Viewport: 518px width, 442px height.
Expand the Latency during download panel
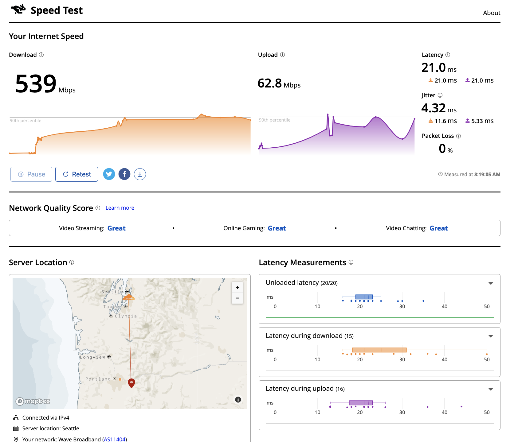coord(491,336)
